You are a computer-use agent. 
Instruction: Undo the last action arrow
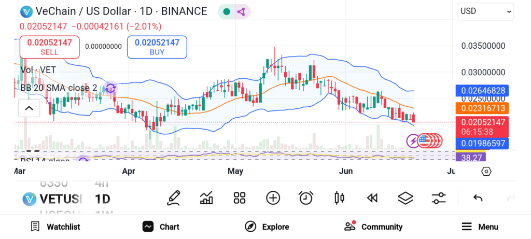click(x=478, y=198)
